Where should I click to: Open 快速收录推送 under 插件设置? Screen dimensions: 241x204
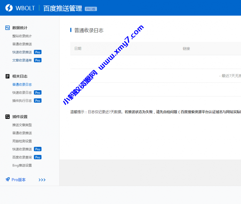22,149
